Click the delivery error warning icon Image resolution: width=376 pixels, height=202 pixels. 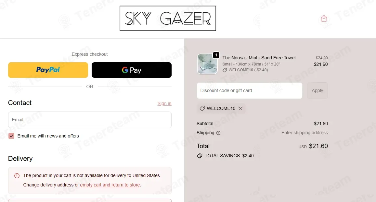17,176
